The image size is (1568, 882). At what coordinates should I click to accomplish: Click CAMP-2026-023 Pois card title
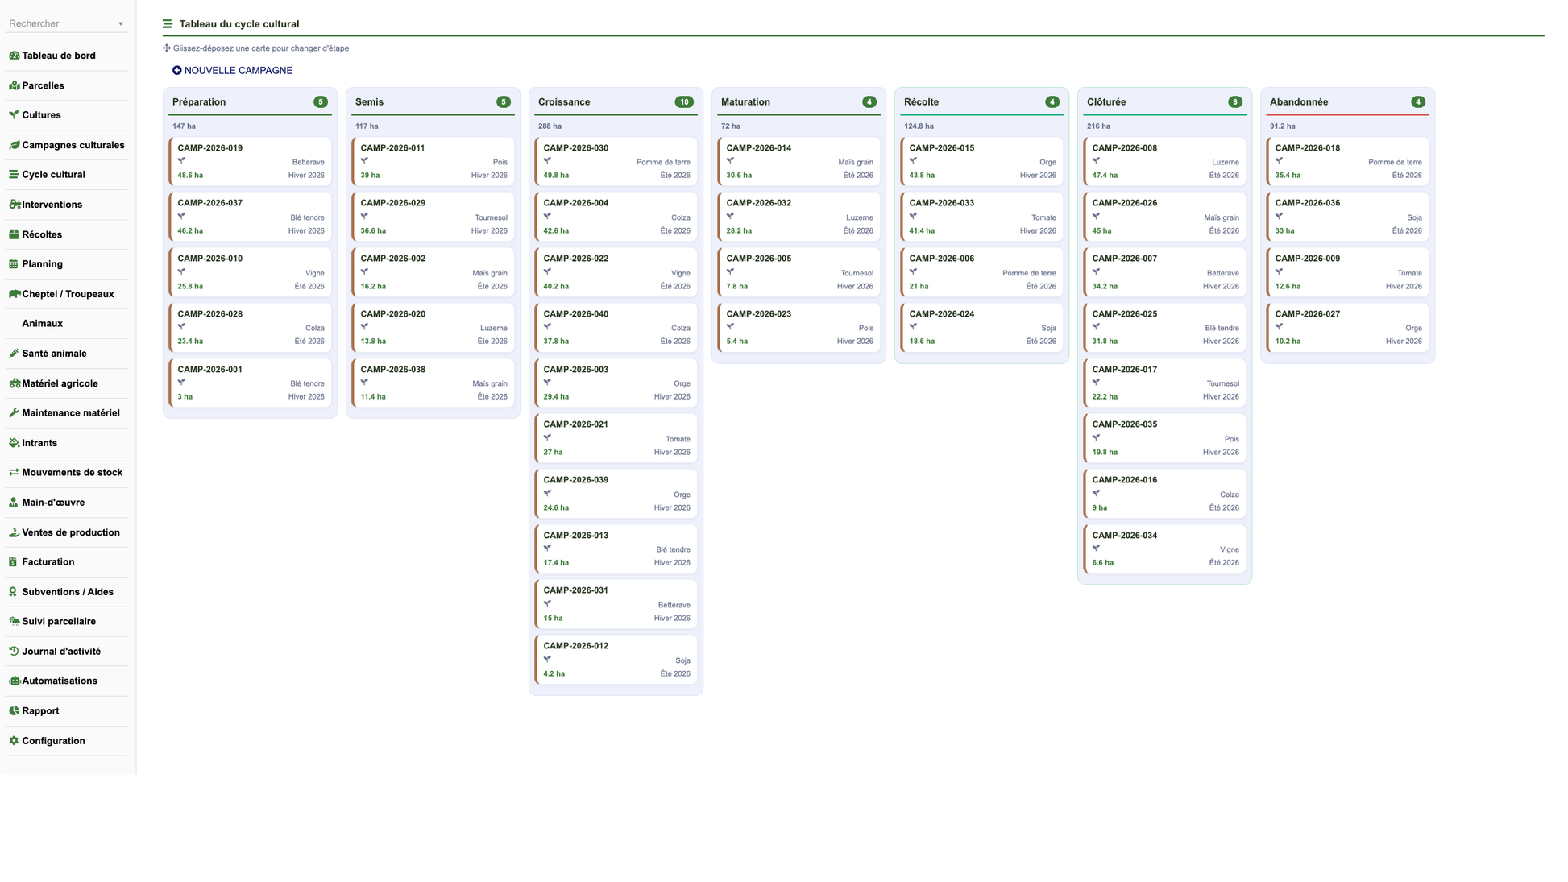(x=758, y=314)
